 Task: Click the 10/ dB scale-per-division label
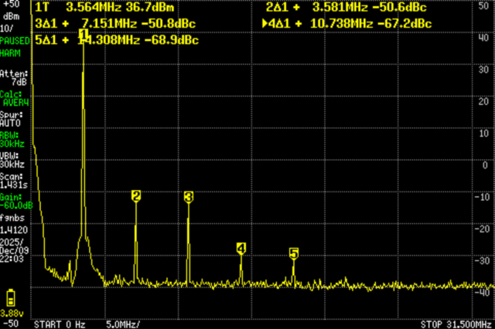click(9, 28)
